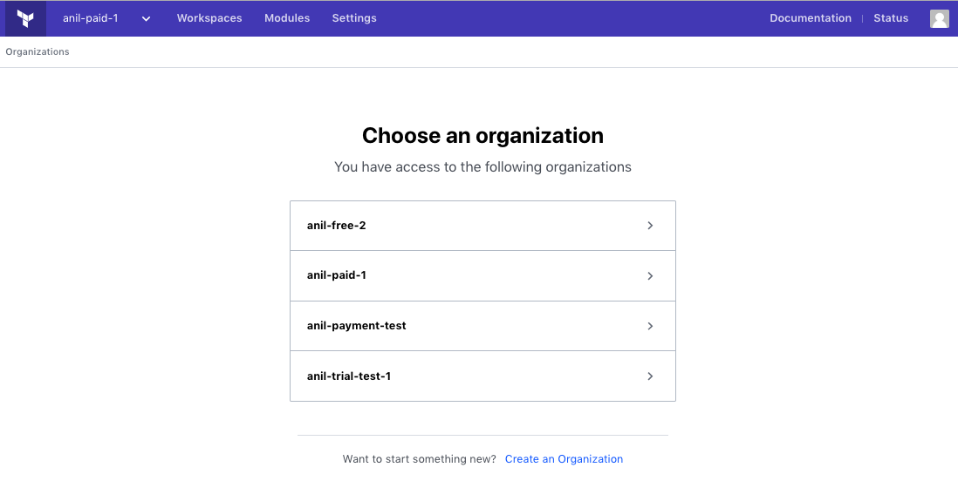Open the anil-paid-1 organization dropdown label

(x=91, y=18)
